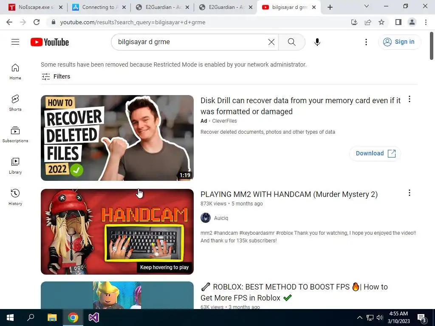Open Filters for search results
435x326 pixels.
tap(56, 76)
